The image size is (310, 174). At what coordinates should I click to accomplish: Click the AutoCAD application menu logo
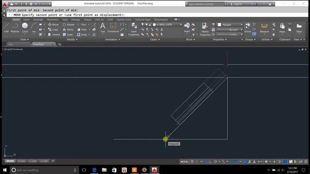point(5,4)
